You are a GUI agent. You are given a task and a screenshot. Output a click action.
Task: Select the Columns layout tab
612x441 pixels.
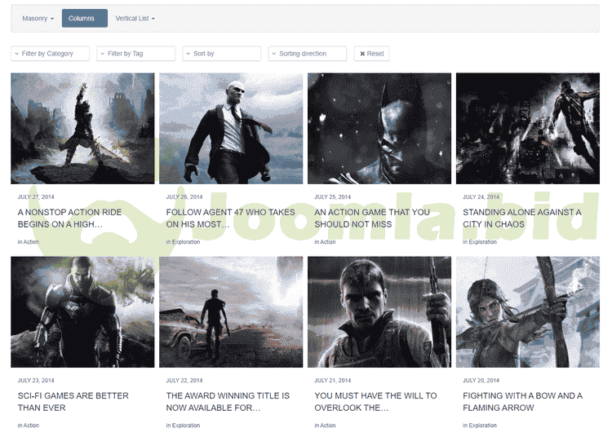point(84,18)
